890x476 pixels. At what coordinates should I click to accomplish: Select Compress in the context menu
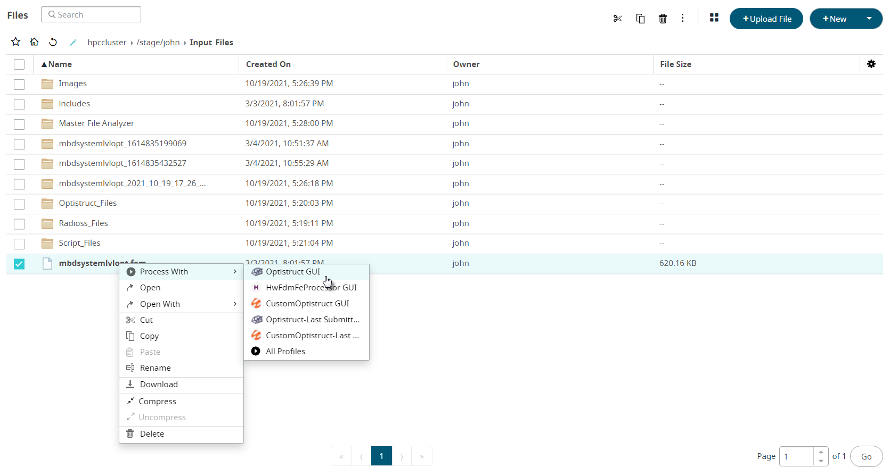point(181,402)
